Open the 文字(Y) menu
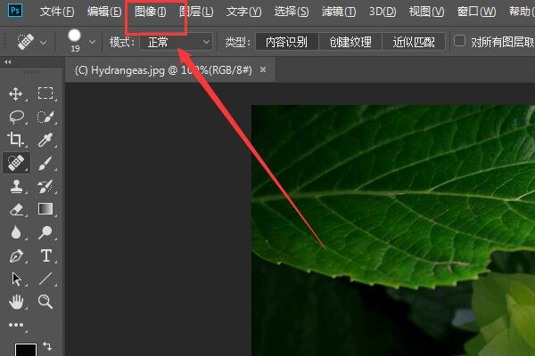The height and width of the screenshot is (356, 535). click(x=243, y=12)
